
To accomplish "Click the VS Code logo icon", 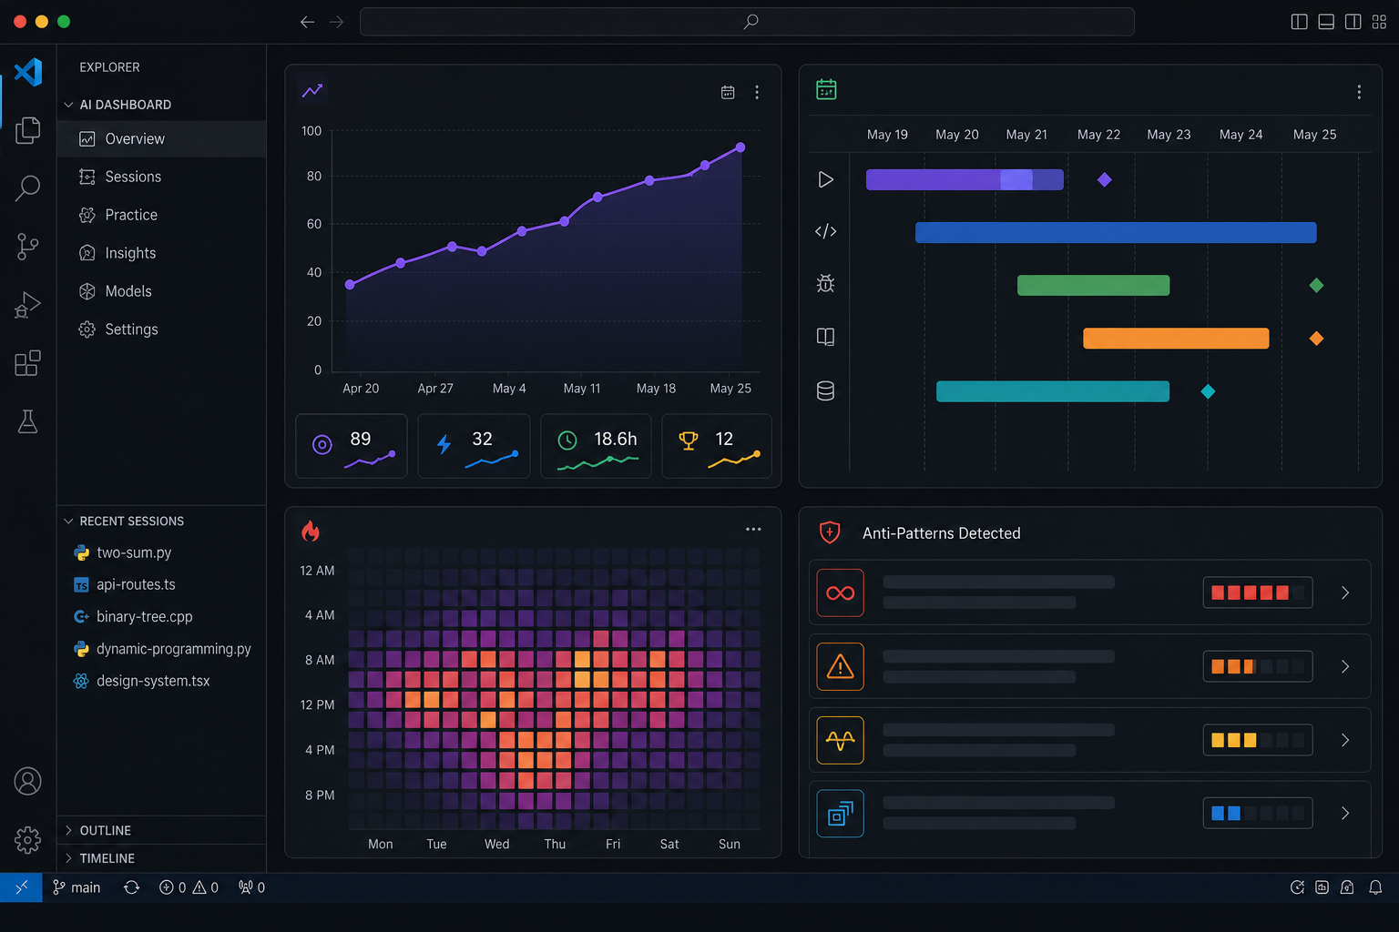I will tap(28, 72).
